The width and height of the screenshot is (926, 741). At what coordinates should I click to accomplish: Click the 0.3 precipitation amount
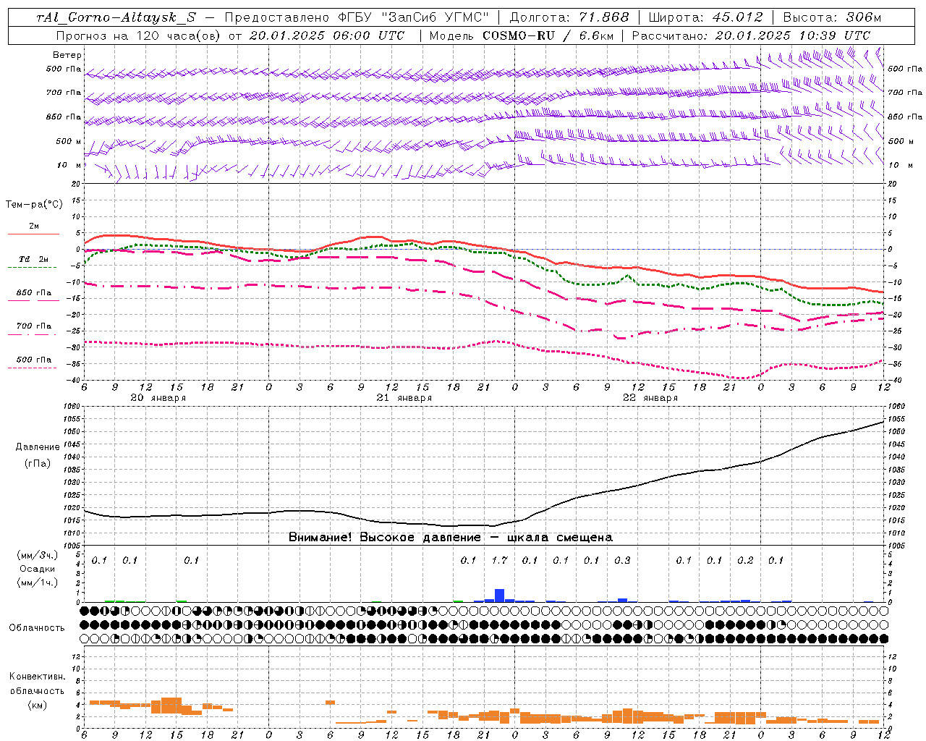coord(622,560)
